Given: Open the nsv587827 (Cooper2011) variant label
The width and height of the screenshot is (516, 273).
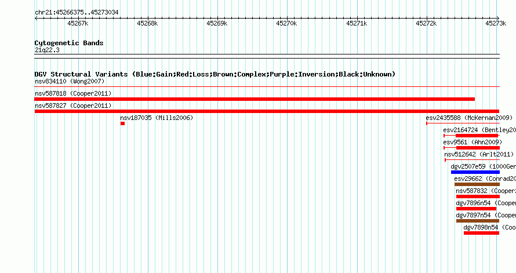Looking at the screenshot, I should (73, 105).
